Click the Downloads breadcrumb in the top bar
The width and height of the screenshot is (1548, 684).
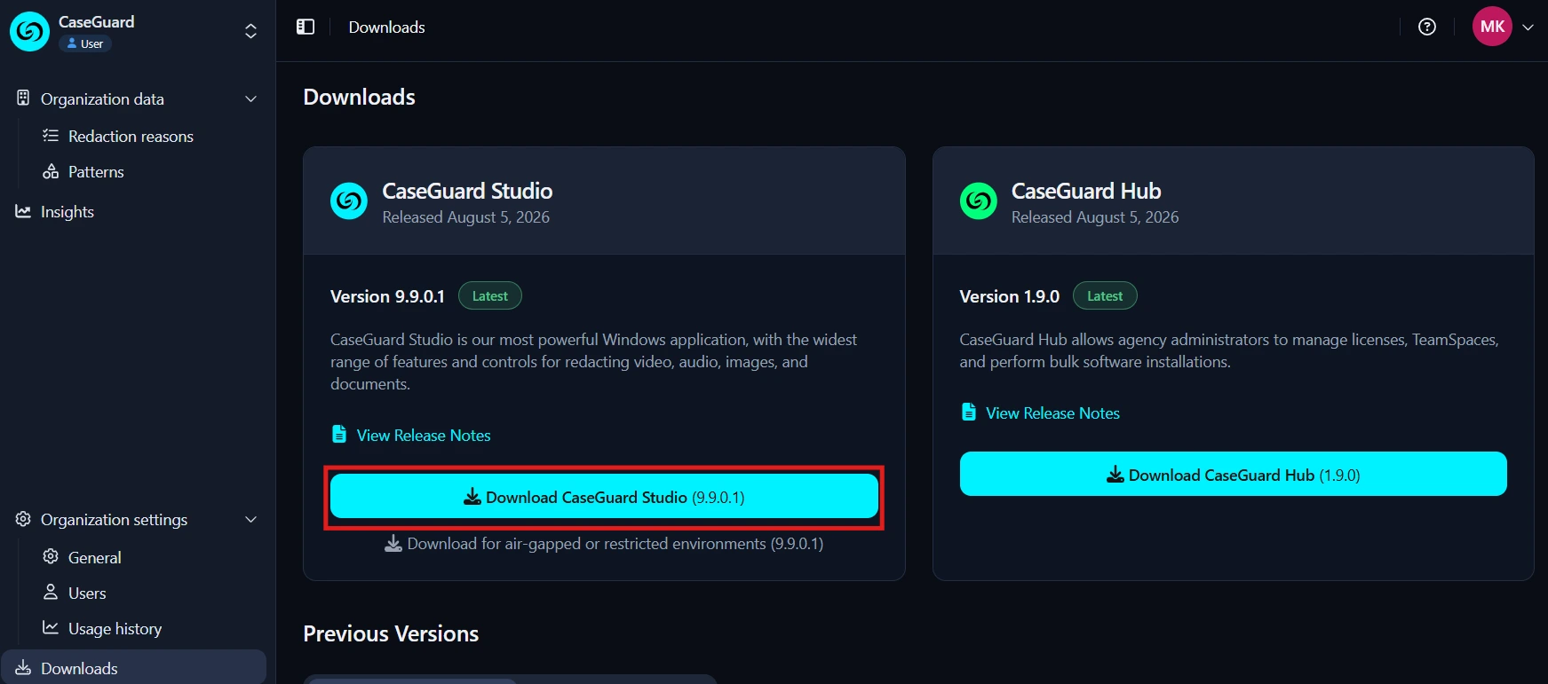pos(386,28)
